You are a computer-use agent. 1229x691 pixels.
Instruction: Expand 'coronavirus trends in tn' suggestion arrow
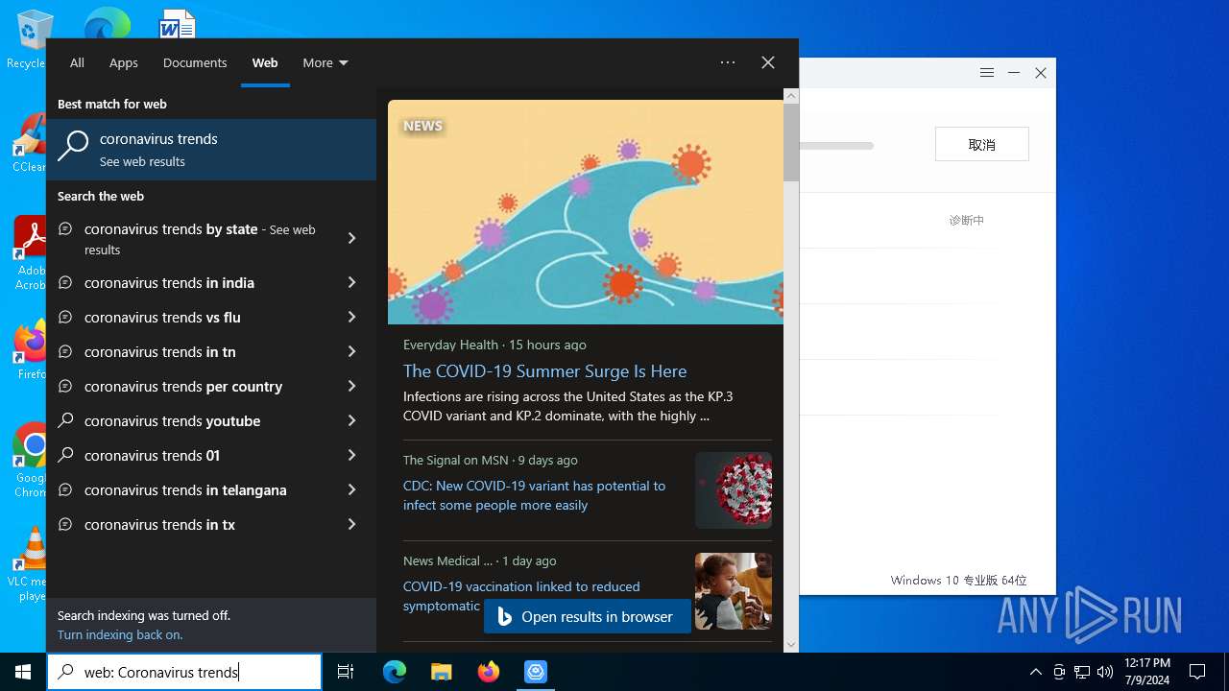[x=351, y=351]
